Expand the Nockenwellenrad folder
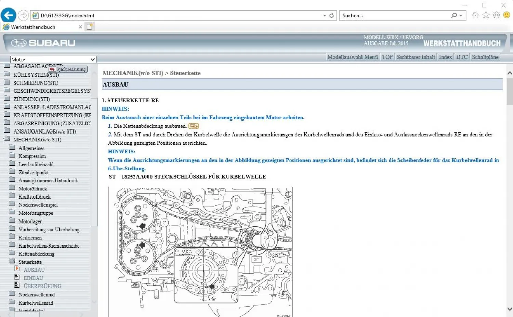 pyautogui.click(x=13, y=294)
